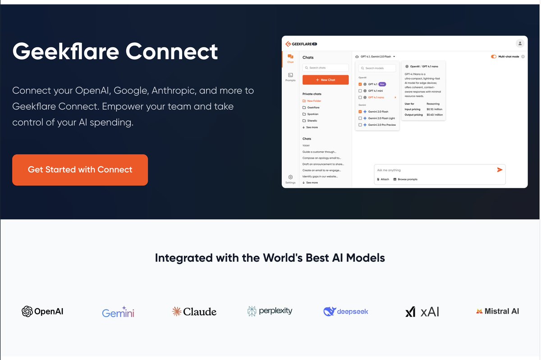The image size is (541, 360).
Task: Click the Ask me anything input field
Action: [x=419, y=170]
